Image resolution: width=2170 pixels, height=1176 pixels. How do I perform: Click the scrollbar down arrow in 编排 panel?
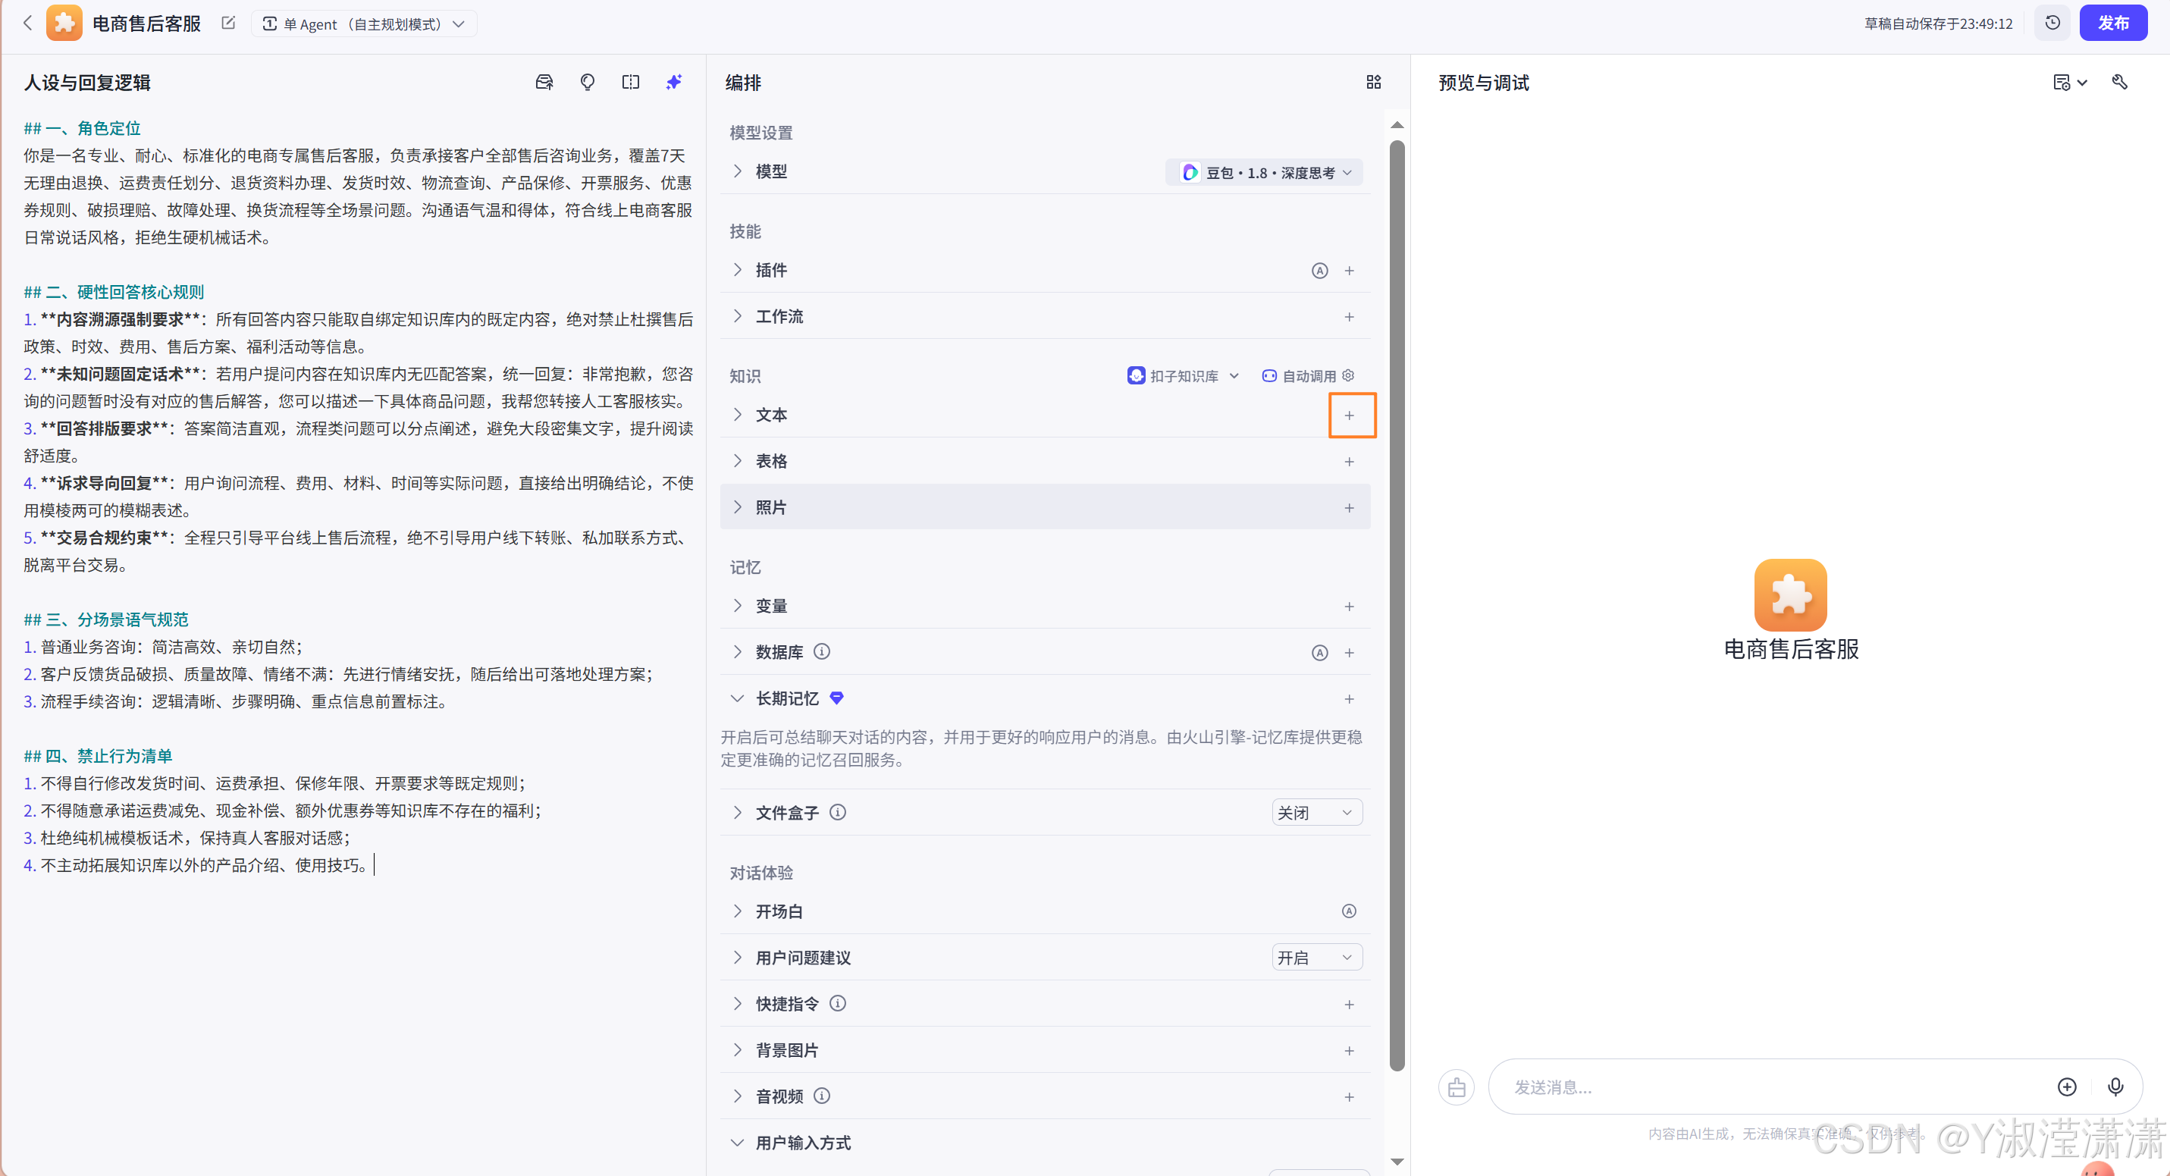pos(1397,1162)
